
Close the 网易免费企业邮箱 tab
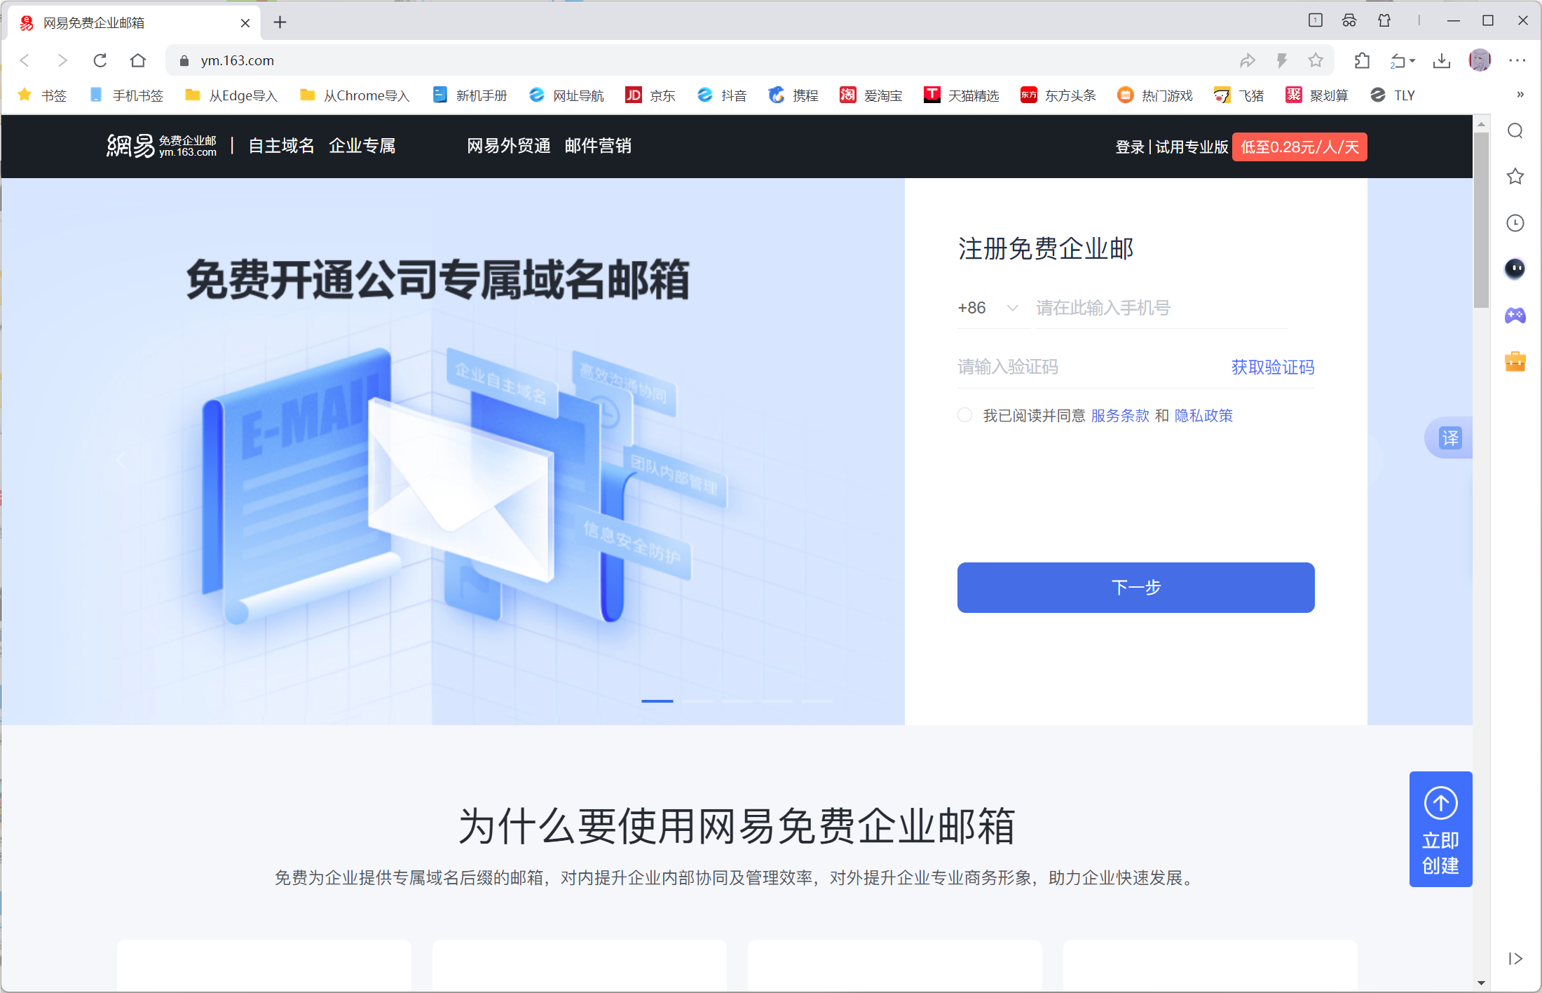click(245, 23)
